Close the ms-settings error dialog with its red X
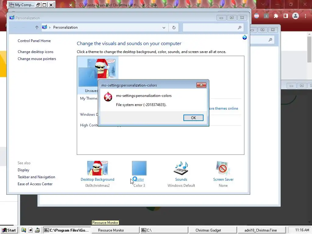This screenshot has height=234, width=312. tap(201, 85)
